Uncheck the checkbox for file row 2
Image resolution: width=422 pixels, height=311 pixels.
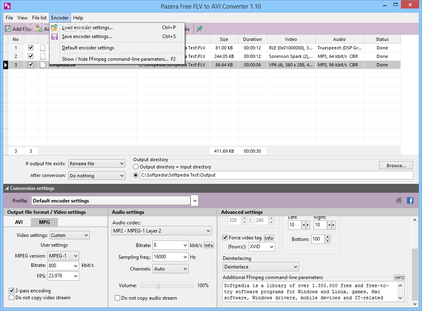31,56
